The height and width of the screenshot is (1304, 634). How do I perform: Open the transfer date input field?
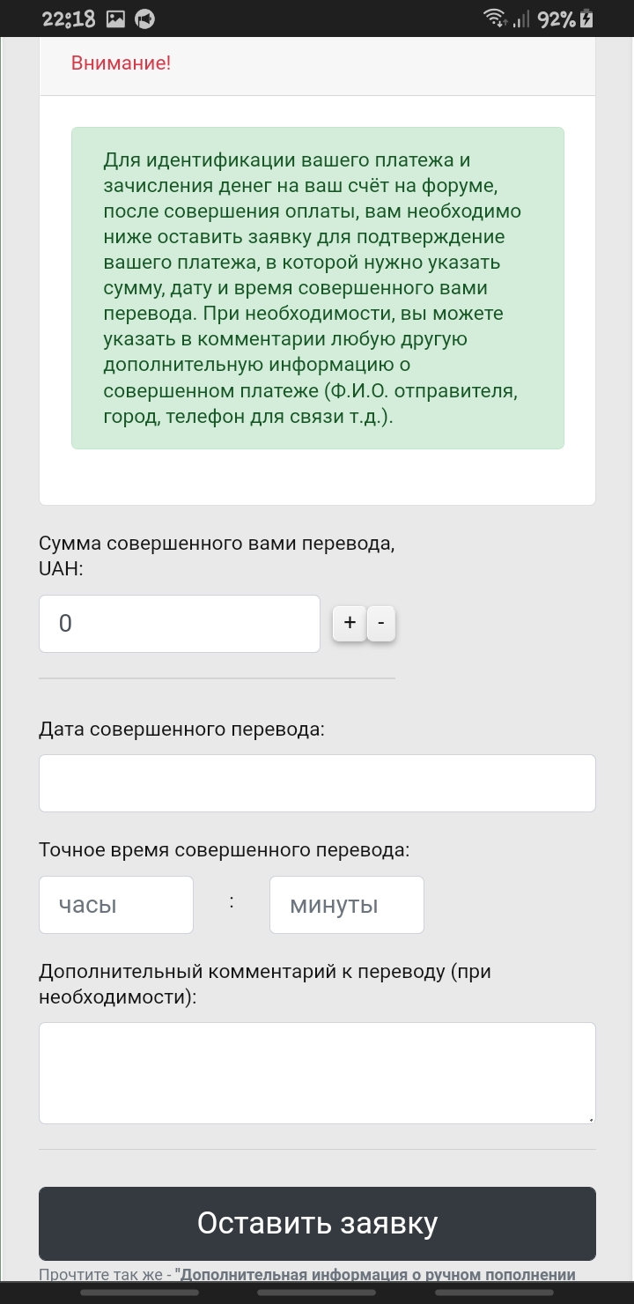point(317,783)
